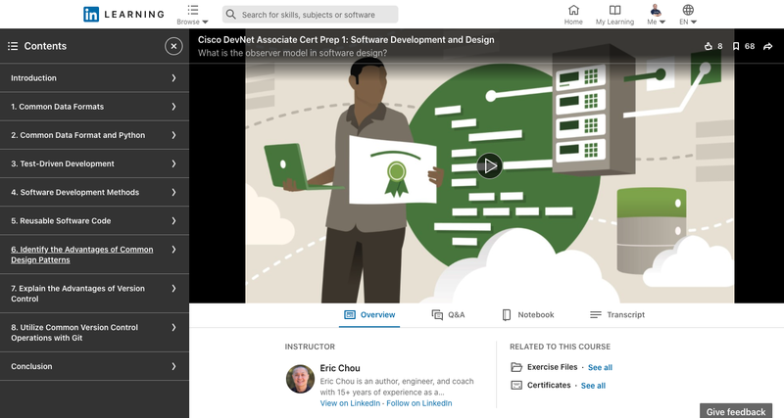Click the Exercise Files folder icon

pos(516,367)
